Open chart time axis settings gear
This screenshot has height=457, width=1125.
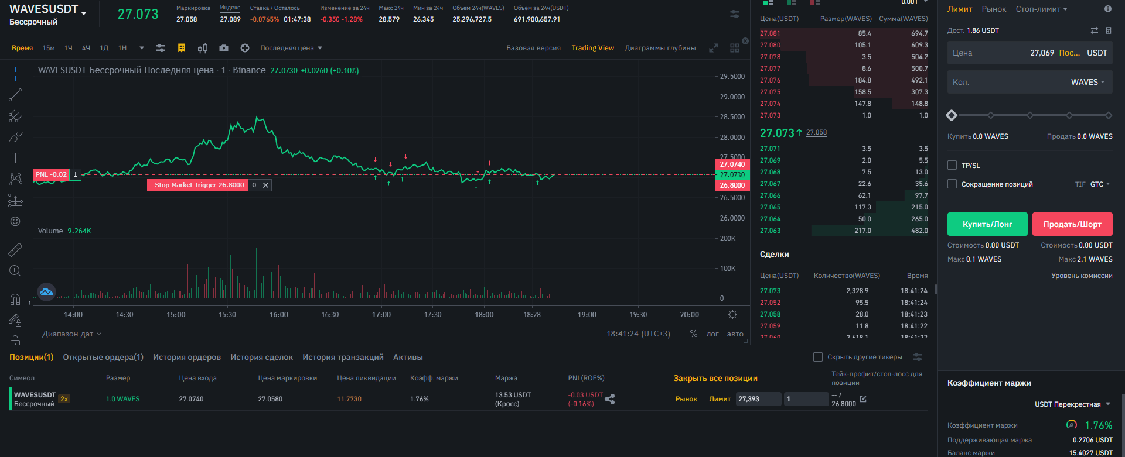(732, 315)
